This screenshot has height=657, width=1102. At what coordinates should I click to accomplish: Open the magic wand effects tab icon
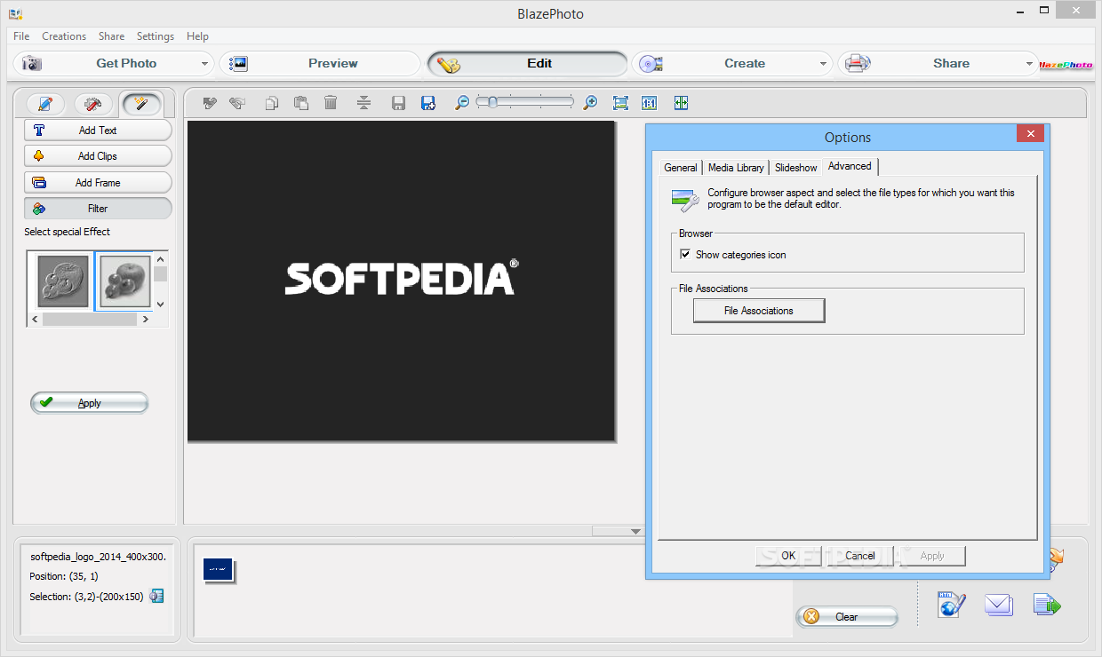click(x=141, y=104)
